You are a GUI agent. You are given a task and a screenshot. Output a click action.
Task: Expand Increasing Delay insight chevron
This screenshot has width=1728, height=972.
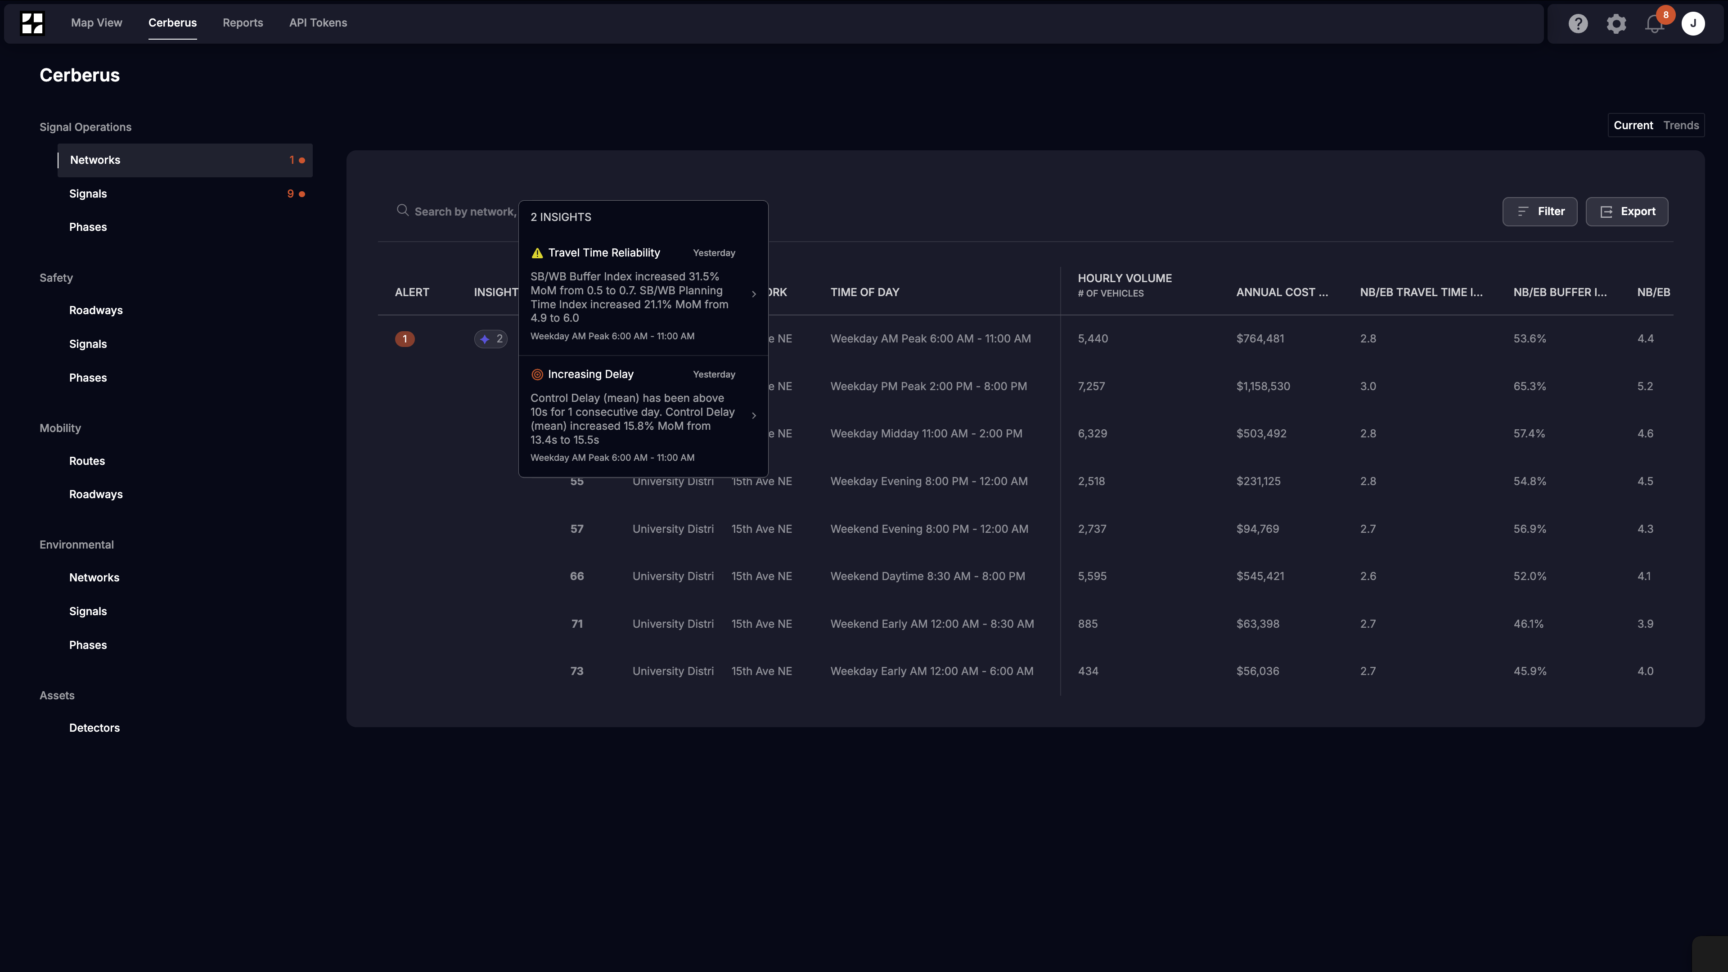pyautogui.click(x=754, y=415)
